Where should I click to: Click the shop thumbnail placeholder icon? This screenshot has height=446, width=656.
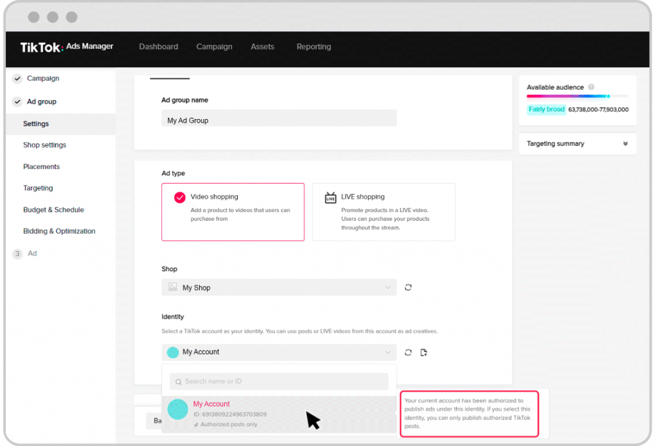(173, 287)
